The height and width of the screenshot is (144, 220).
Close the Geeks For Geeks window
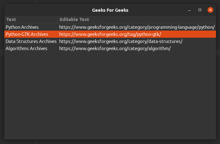point(210,10)
